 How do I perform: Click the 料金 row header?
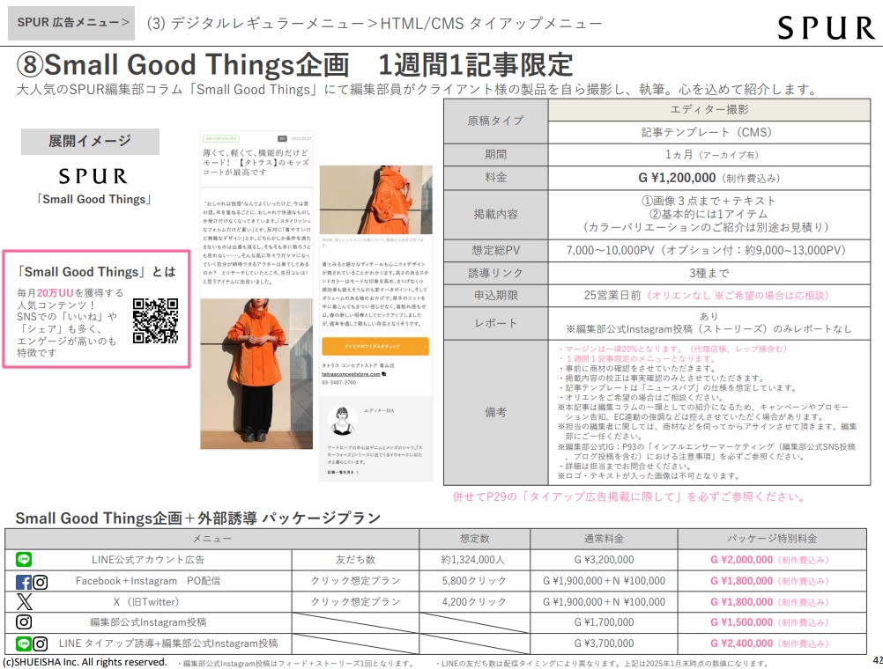(x=495, y=178)
